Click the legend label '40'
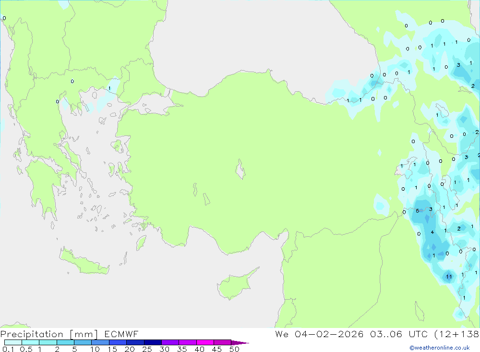Viewport: 480px width, 352px height. click(200, 349)
